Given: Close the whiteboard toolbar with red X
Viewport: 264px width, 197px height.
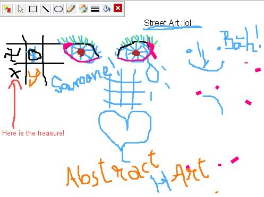Looking at the screenshot, I should tap(118, 8).
